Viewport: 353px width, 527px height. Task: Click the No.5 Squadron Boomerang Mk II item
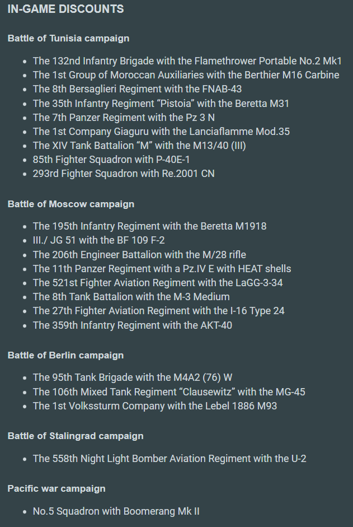click(x=116, y=511)
